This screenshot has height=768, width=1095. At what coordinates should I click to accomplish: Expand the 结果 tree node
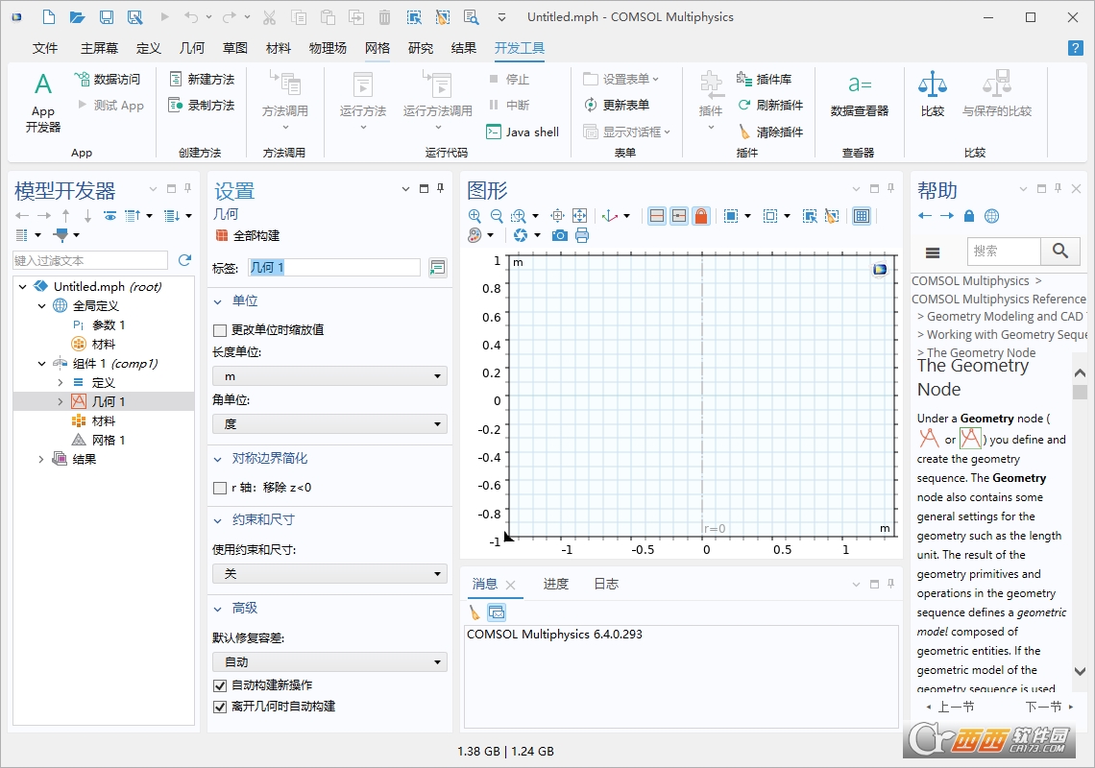pyautogui.click(x=41, y=459)
